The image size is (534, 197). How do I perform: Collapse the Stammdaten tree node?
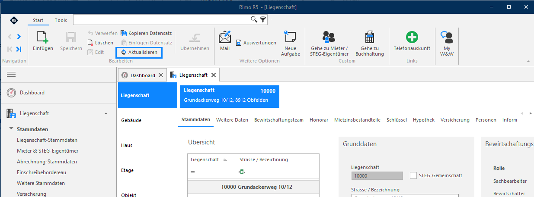11,129
